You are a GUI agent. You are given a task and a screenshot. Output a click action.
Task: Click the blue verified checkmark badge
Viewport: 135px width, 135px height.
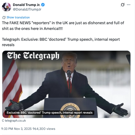point(43,5)
